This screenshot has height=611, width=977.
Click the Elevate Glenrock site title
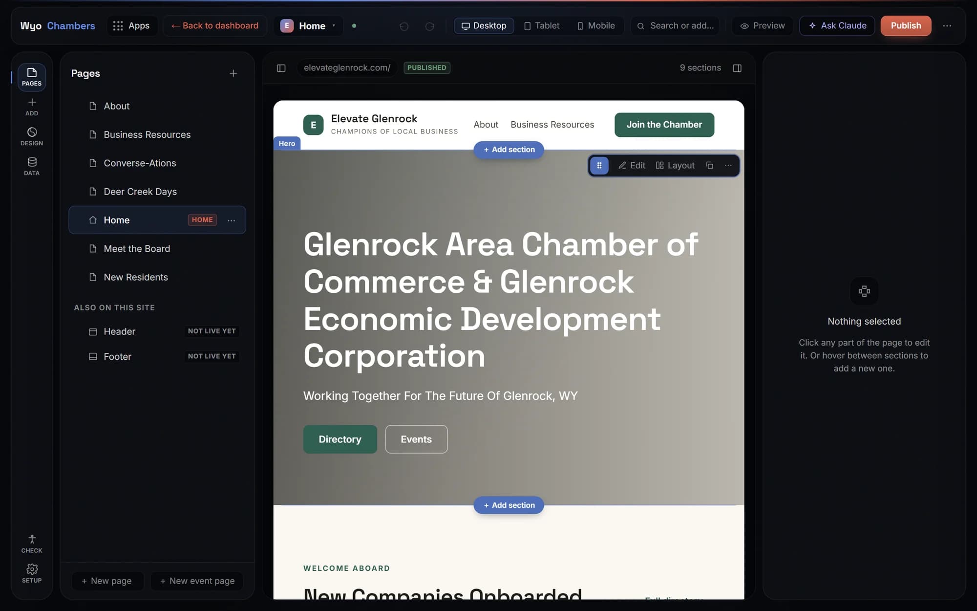[x=374, y=119]
